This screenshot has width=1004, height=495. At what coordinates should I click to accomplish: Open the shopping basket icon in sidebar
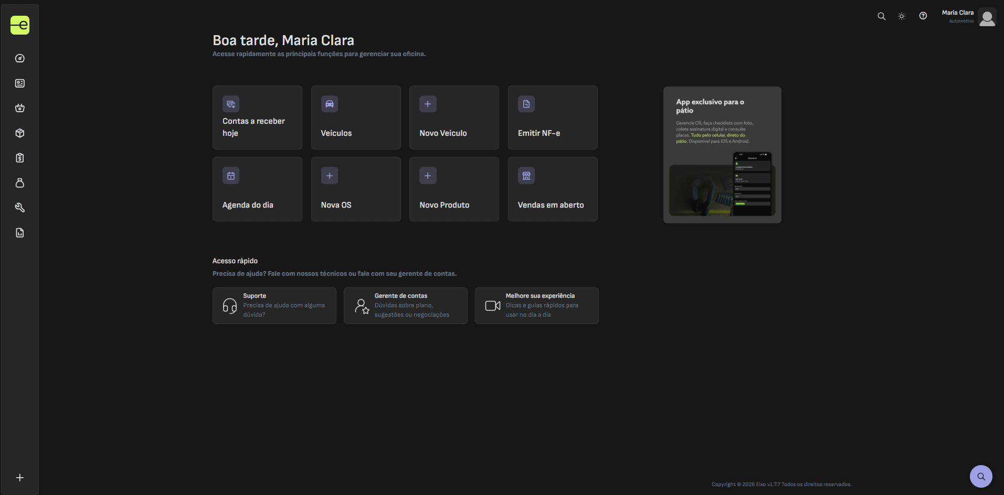tap(20, 108)
